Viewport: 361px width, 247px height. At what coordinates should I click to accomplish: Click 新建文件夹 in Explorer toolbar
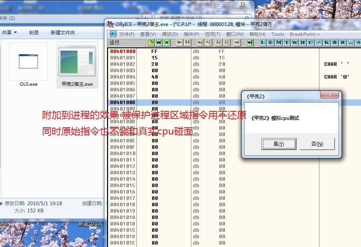(62, 33)
